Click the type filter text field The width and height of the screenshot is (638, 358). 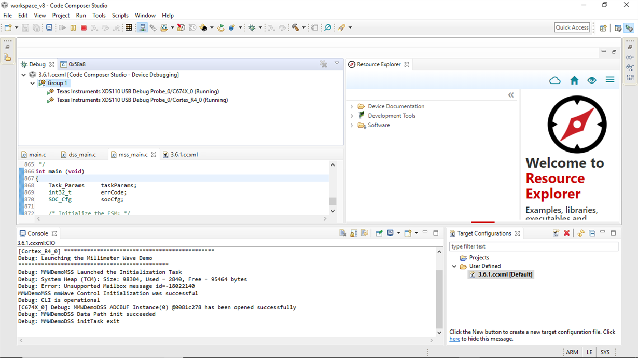click(534, 246)
